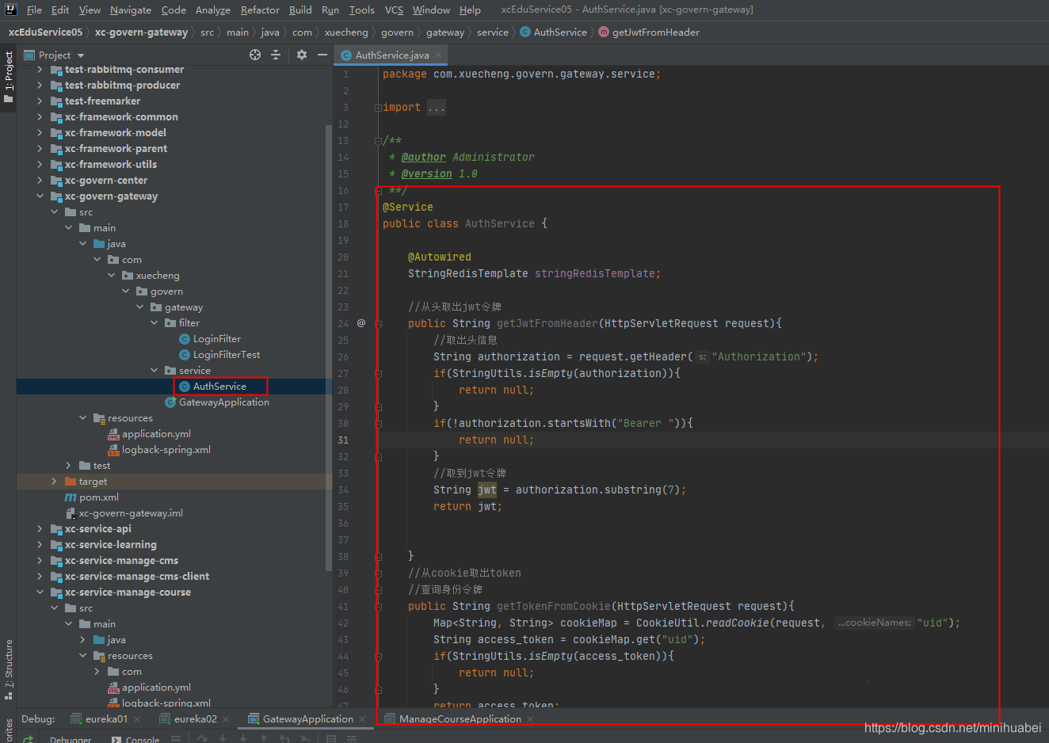Toggle the 1: Project tool window button
The height and width of the screenshot is (743, 1049).
(x=8, y=78)
